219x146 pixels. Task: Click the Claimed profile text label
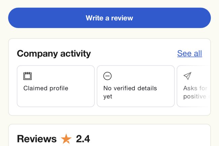[x=46, y=88]
